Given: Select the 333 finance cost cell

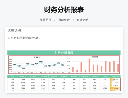Looking at the screenshot, I should click(x=84, y=82).
